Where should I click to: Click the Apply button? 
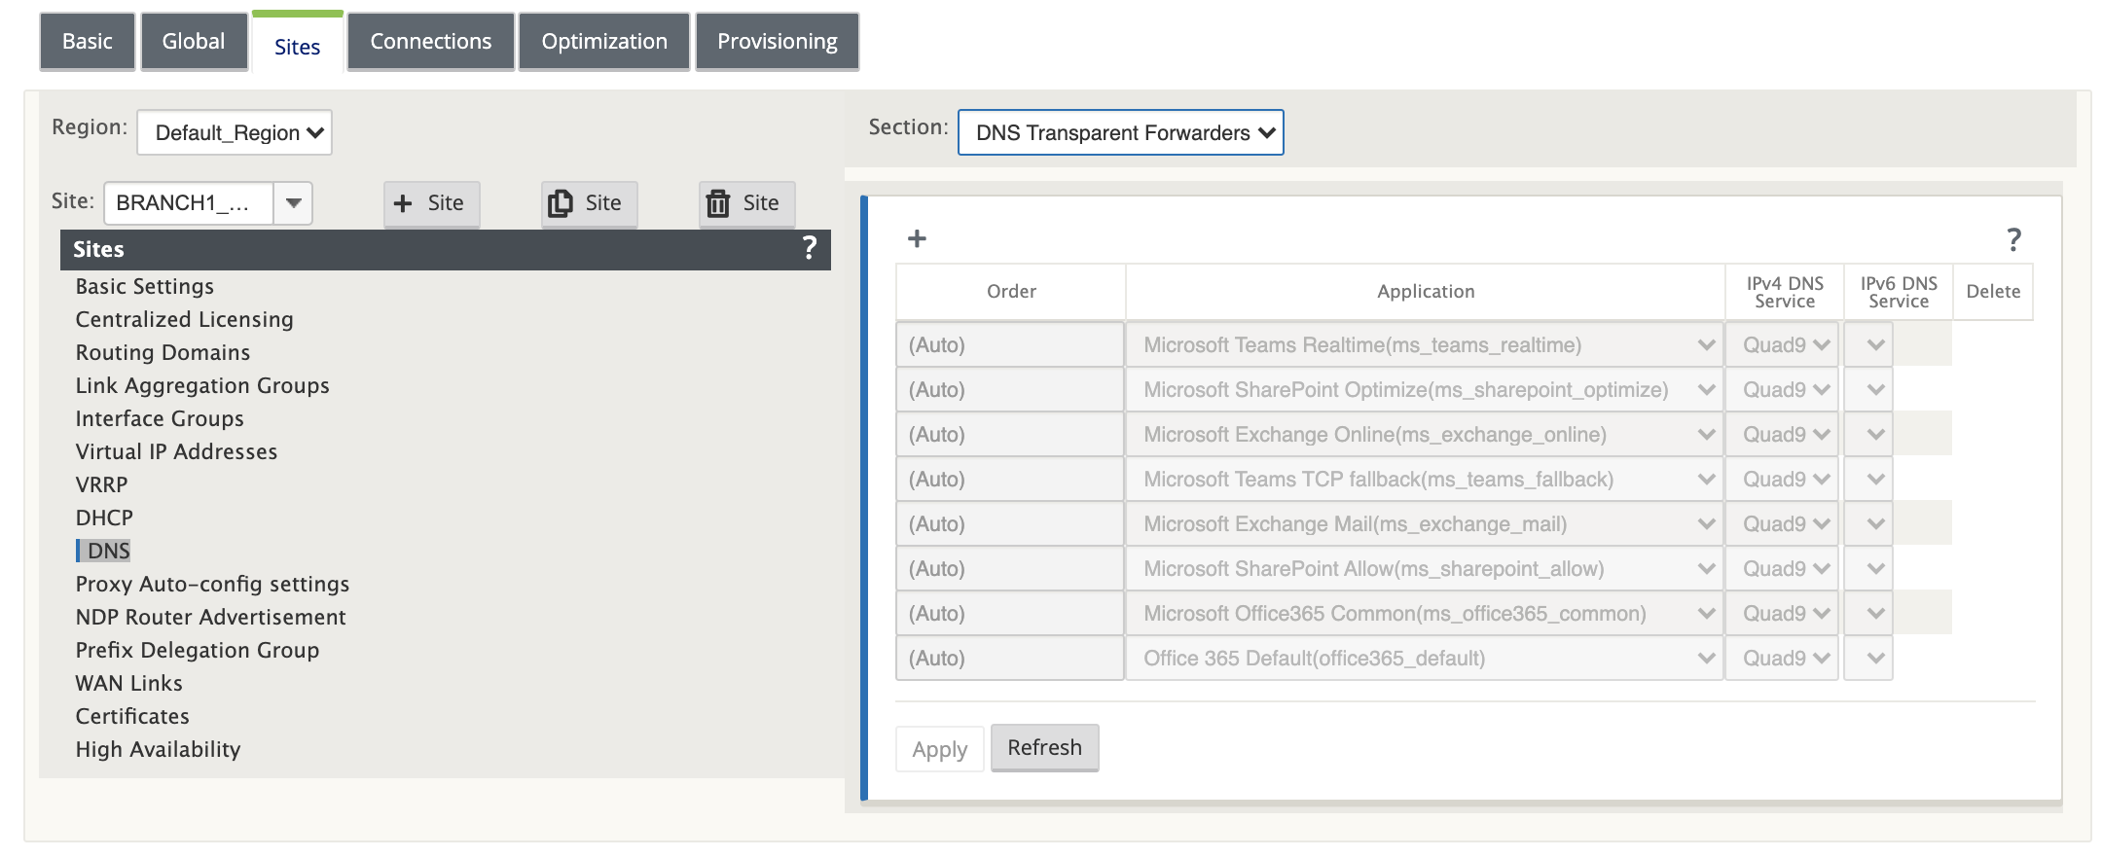pyautogui.click(x=940, y=749)
